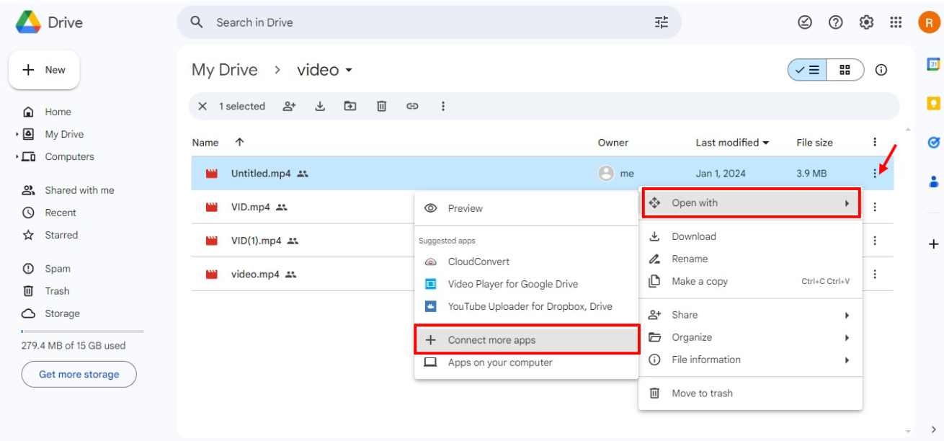Image resolution: width=944 pixels, height=441 pixels.
Task: Click Get more storage button
Action: click(x=79, y=374)
